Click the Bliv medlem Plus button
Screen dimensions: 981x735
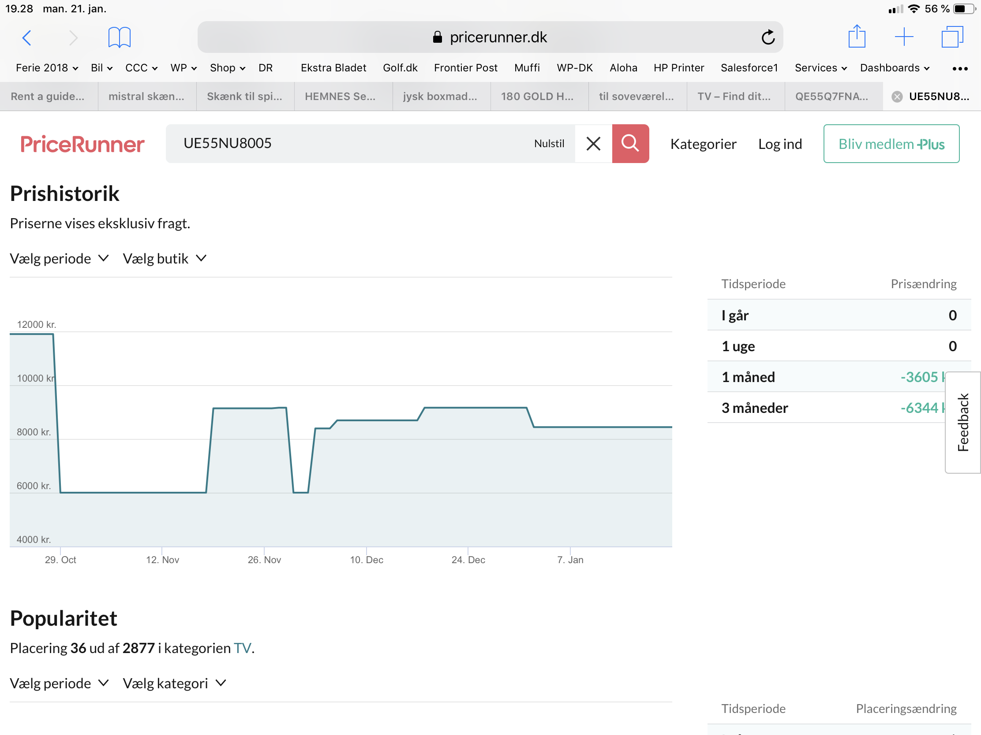coord(891,144)
